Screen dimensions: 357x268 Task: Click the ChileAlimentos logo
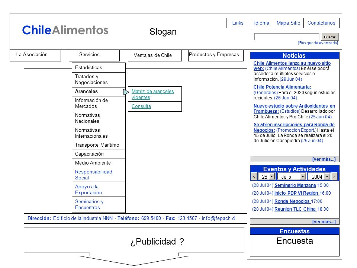click(x=65, y=30)
